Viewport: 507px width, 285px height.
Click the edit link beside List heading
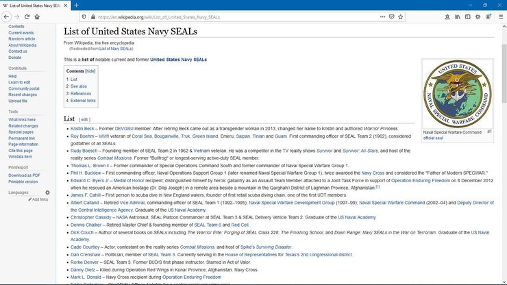click(x=84, y=119)
